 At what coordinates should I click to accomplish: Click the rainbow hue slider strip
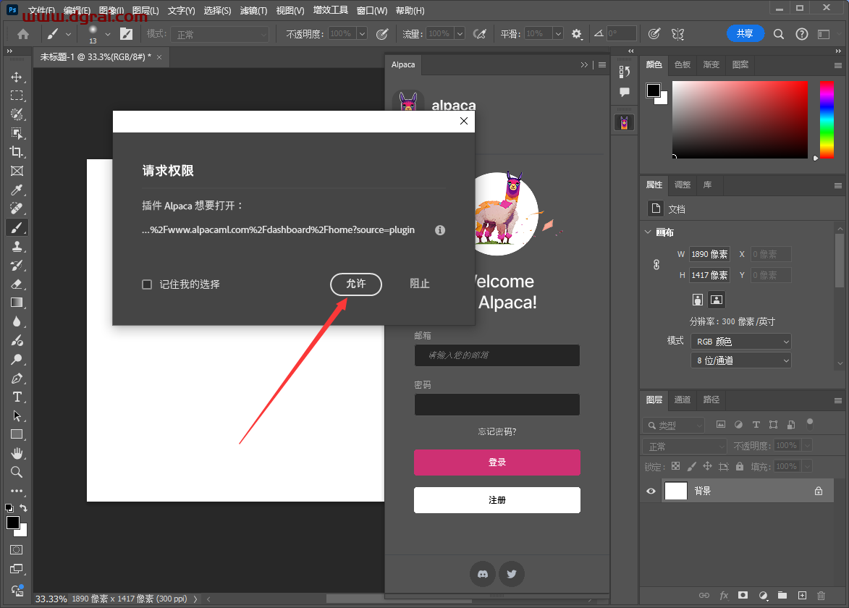click(x=826, y=119)
